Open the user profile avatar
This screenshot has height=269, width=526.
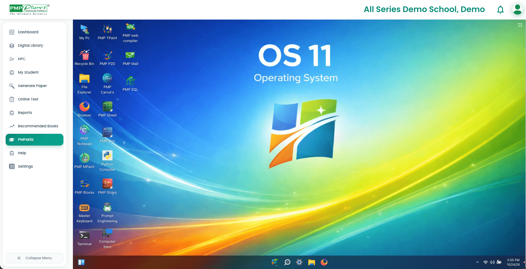coord(517,10)
